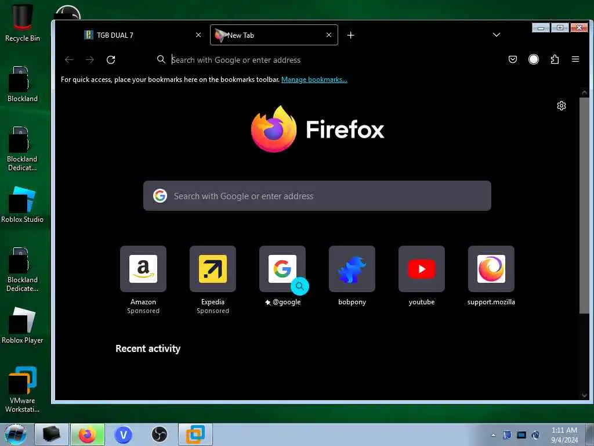594x446 pixels.
Task: Select the Roblox Studio desktop icon
Action: pyautogui.click(x=23, y=205)
